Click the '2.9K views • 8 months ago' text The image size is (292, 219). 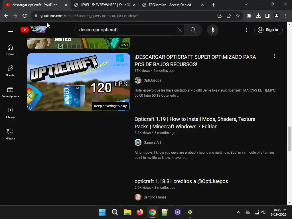click(155, 188)
